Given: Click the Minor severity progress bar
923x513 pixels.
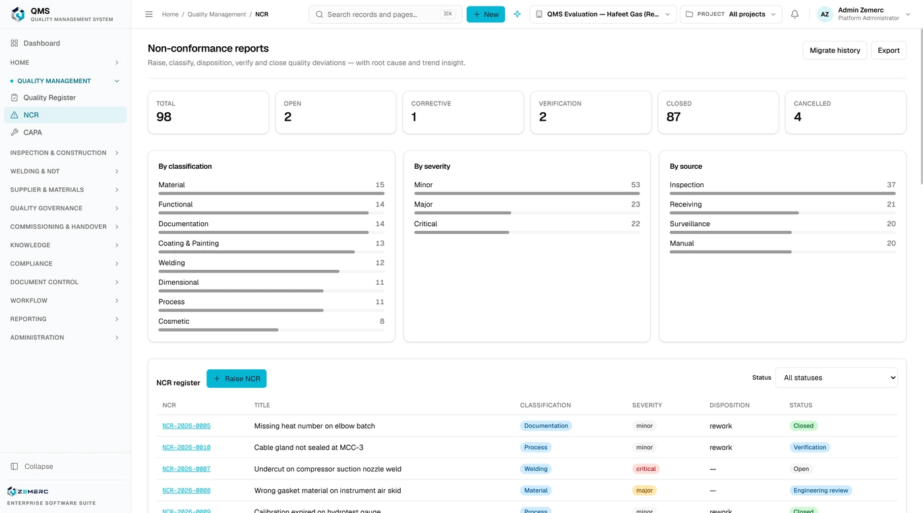Looking at the screenshot, I should [527, 193].
